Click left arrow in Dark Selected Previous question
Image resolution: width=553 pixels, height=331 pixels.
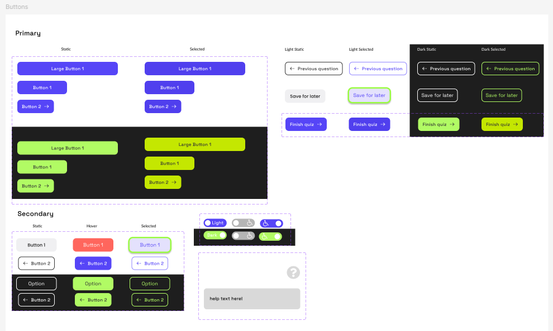point(489,69)
